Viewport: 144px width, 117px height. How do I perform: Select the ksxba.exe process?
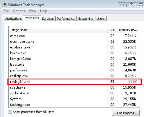click(x=74, y=53)
